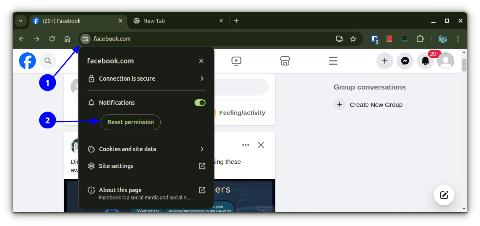480x226 pixels.
Task: Open the Facebook hamburger menu icon
Action: click(x=333, y=61)
